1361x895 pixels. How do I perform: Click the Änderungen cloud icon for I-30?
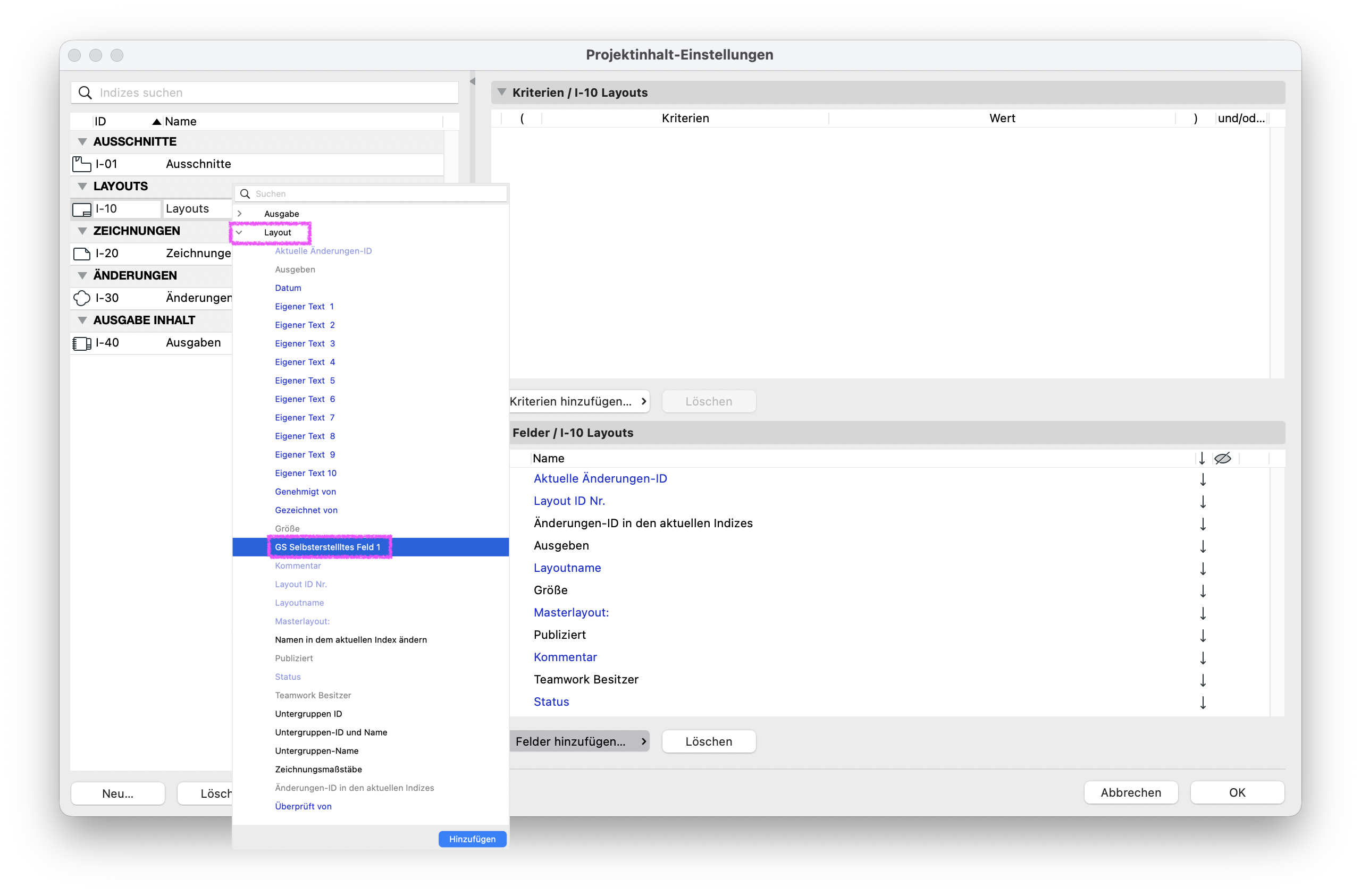coord(81,298)
